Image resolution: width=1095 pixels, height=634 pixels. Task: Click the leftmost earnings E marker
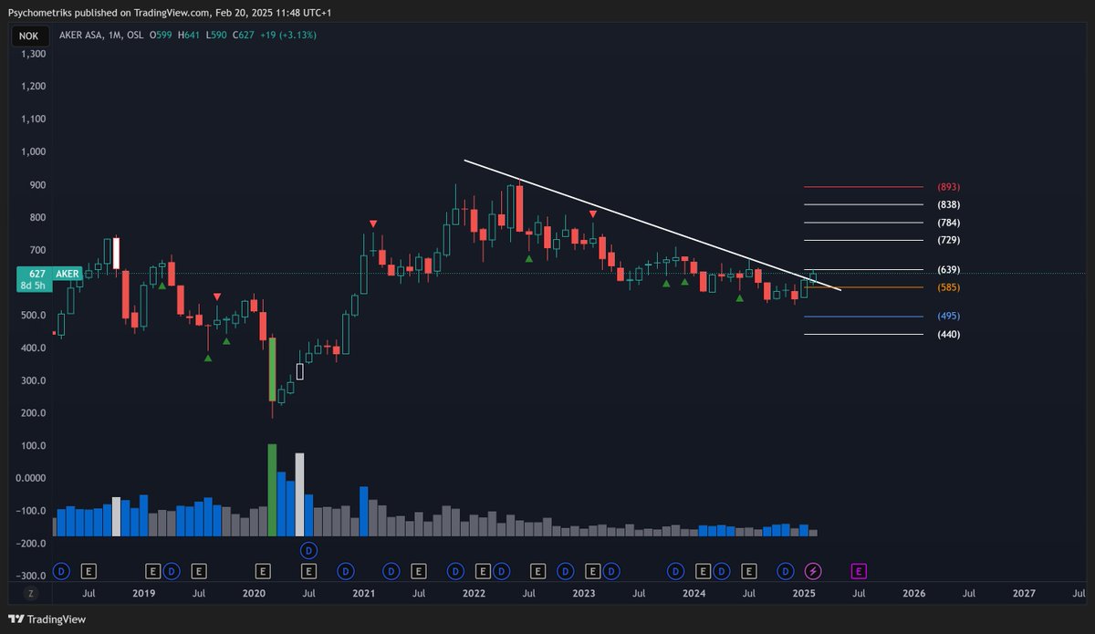click(89, 571)
